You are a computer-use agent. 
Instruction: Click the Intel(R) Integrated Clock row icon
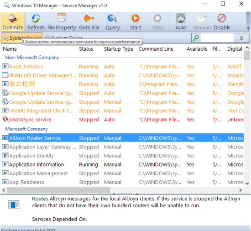5,110
